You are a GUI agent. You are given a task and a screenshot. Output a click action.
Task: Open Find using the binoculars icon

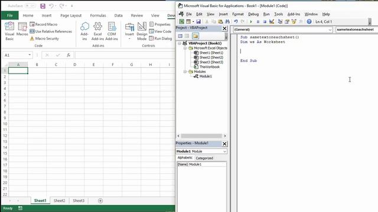click(x=227, y=22)
